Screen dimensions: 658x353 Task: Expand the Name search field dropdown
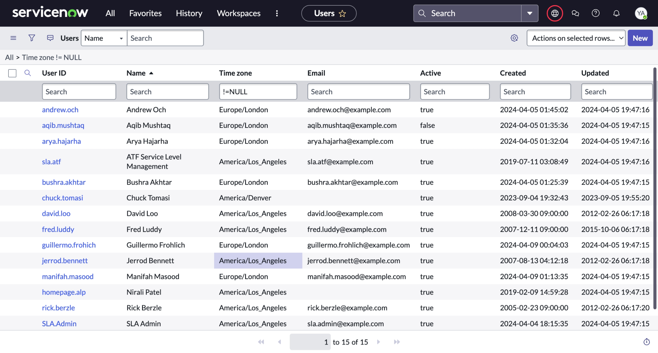[x=104, y=38]
